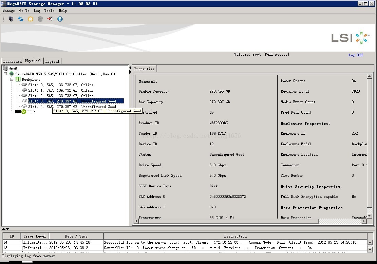
Task: Click properties vertical scrollbar up arrow
Action: pyautogui.click(x=370, y=76)
